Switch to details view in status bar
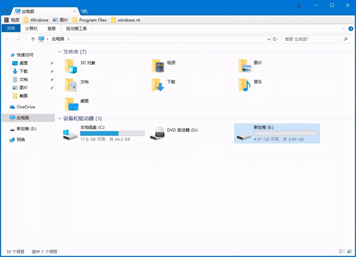 point(342,251)
